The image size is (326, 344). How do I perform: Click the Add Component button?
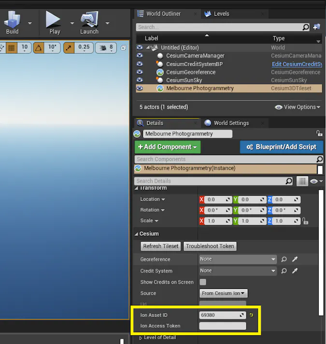[x=168, y=147]
